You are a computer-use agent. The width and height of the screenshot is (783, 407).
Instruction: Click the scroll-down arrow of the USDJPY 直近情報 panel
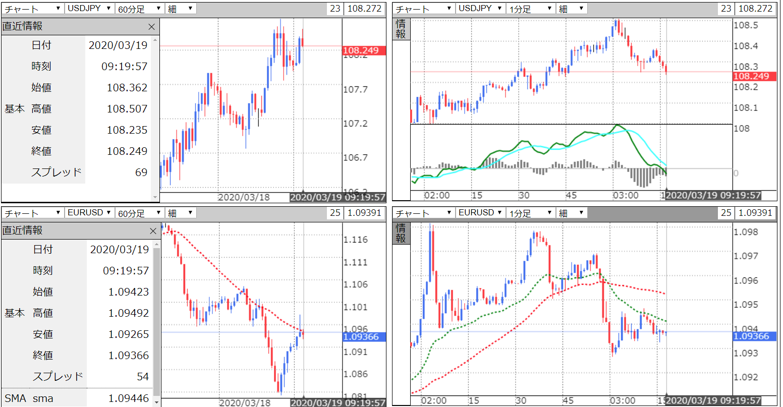click(x=155, y=197)
